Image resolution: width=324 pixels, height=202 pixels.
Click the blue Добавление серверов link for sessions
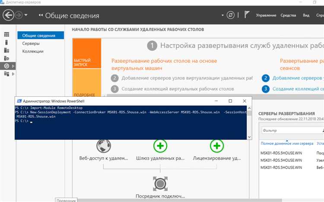coord(298,78)
